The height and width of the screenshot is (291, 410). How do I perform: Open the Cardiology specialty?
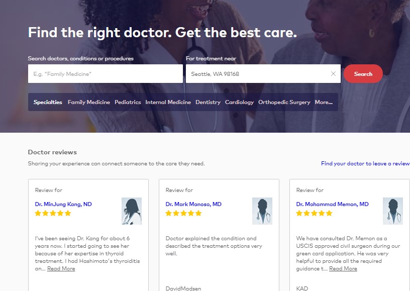point(239,102)
